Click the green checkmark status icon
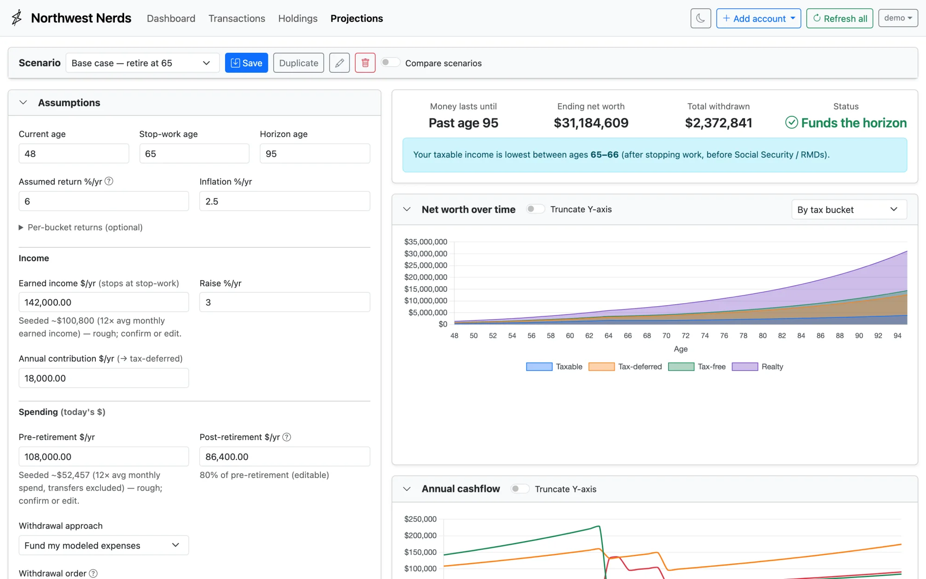The height and width of the screenshot is (579, 926). pos(792,123)
